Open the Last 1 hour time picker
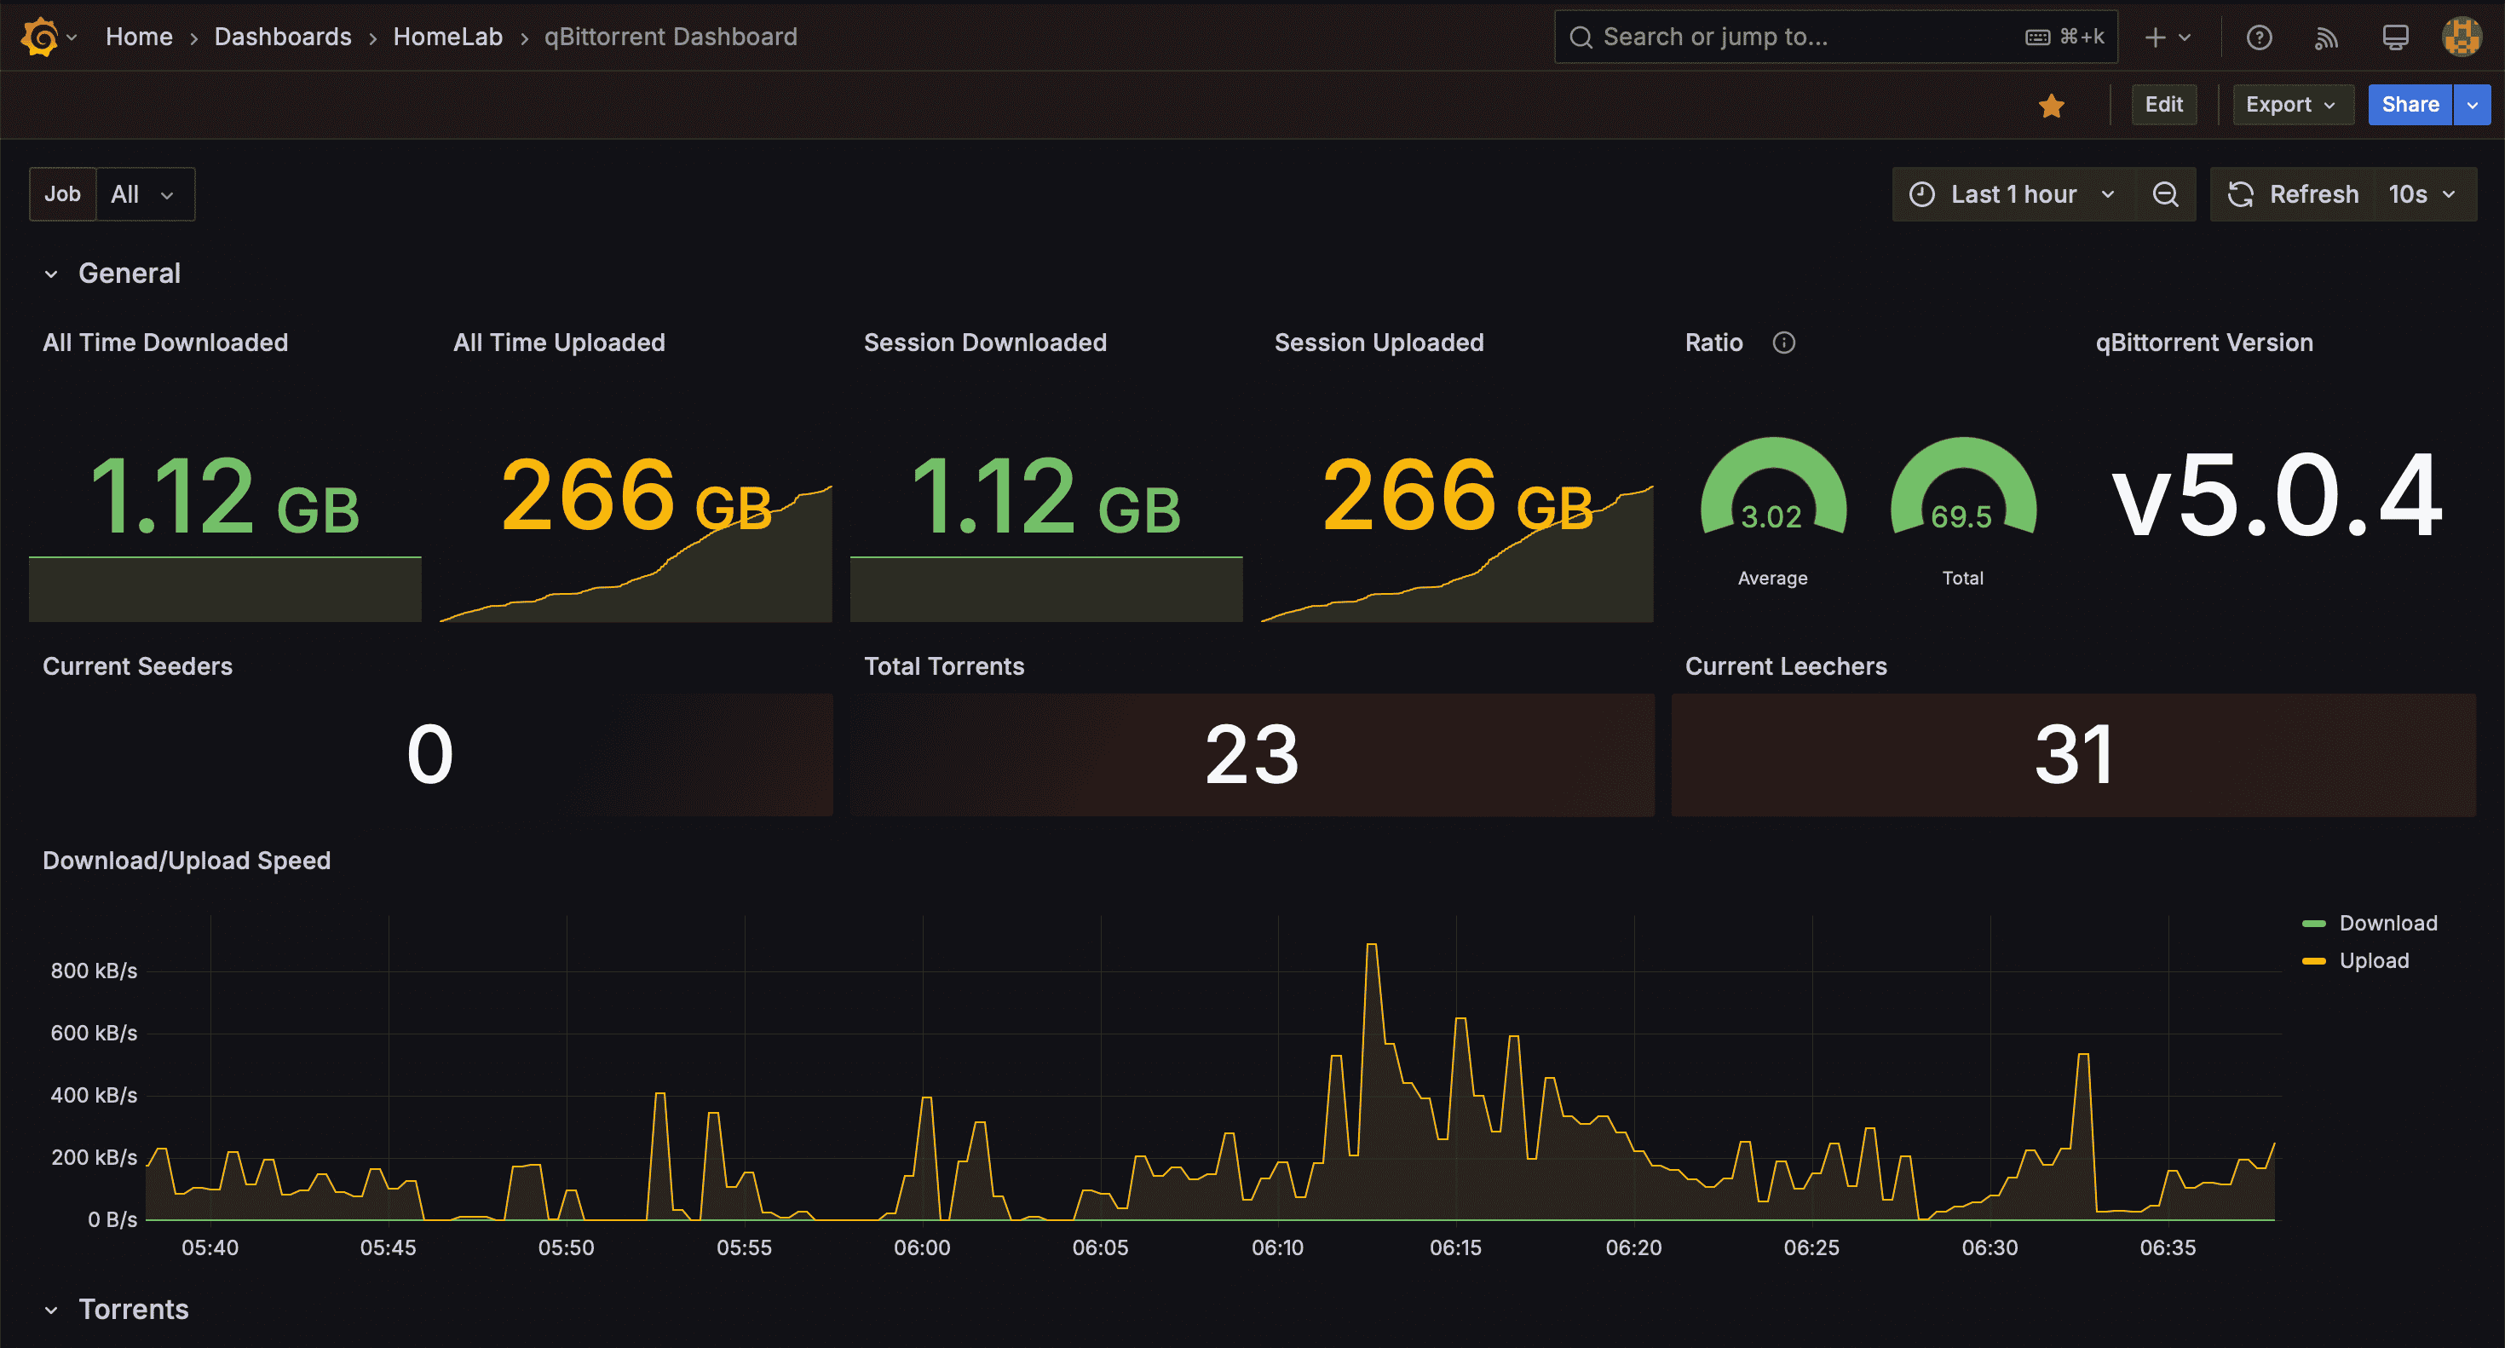Viewport: 2505px width, 1348px height. [2013, 194]
